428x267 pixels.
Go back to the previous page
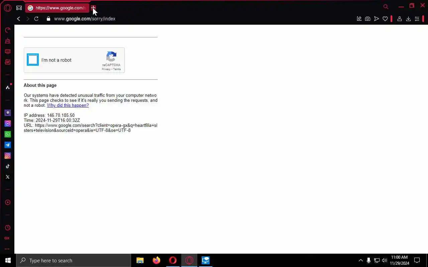click(x=19, y=19)
